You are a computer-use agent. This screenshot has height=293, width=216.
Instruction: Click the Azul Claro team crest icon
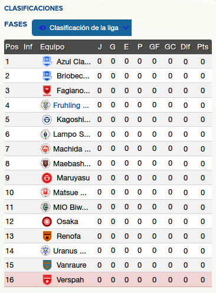tap(47, 61)
